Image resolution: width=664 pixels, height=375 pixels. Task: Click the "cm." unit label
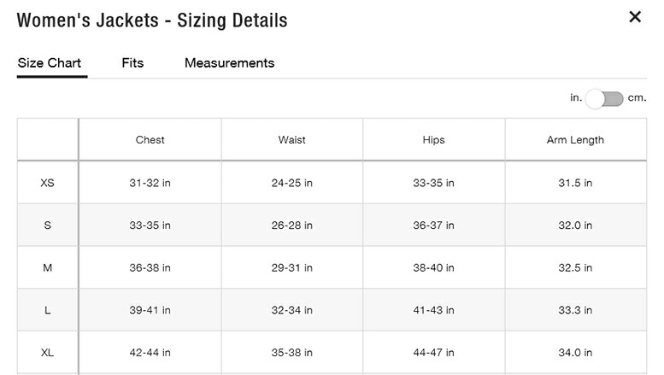click(638, 98)
